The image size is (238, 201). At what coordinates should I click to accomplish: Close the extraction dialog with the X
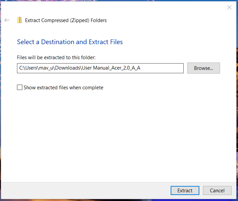point(229,8)
